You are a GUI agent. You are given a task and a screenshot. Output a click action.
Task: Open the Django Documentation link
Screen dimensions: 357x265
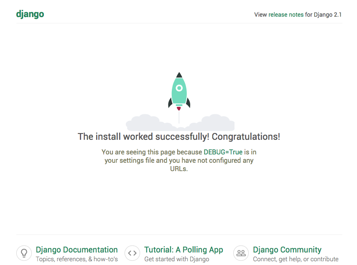(77, 250)
